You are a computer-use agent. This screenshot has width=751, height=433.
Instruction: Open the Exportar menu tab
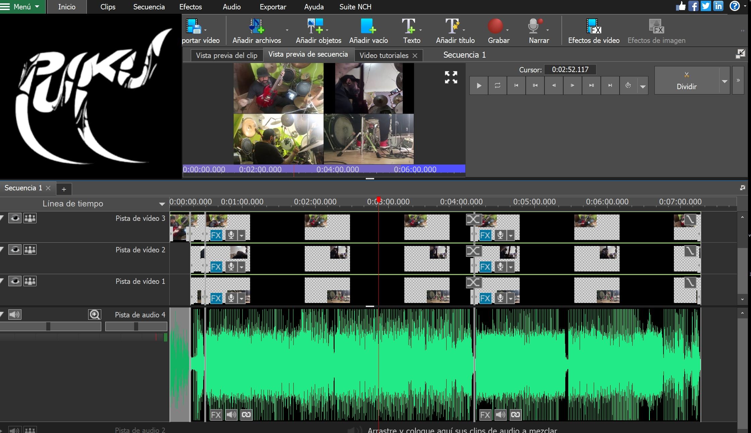[273, 7]
